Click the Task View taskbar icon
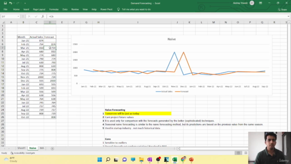 pyautogui.click(x=116, y=159)
